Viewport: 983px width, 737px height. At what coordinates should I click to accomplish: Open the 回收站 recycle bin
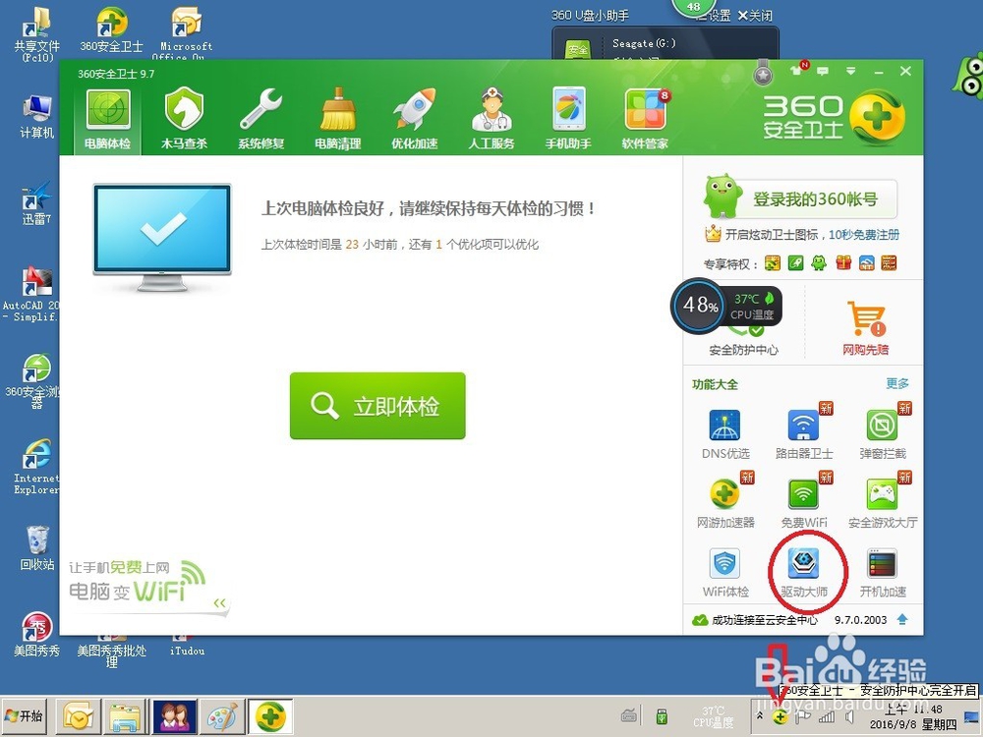pos(36,547)
